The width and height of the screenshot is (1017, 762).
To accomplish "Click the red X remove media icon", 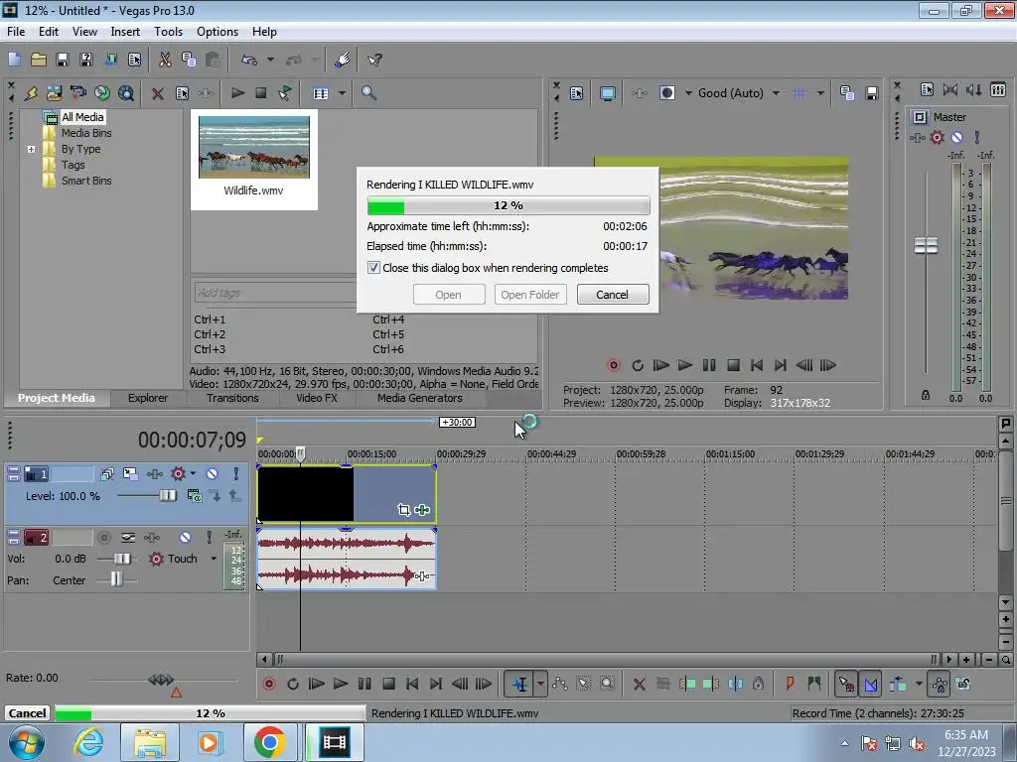I will coord(157,93).
